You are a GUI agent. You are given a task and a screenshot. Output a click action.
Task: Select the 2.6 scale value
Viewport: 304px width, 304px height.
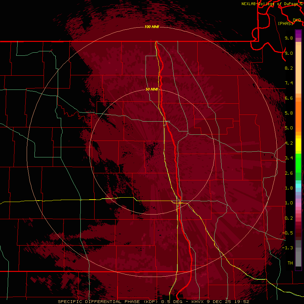click(x=289, y=173)
